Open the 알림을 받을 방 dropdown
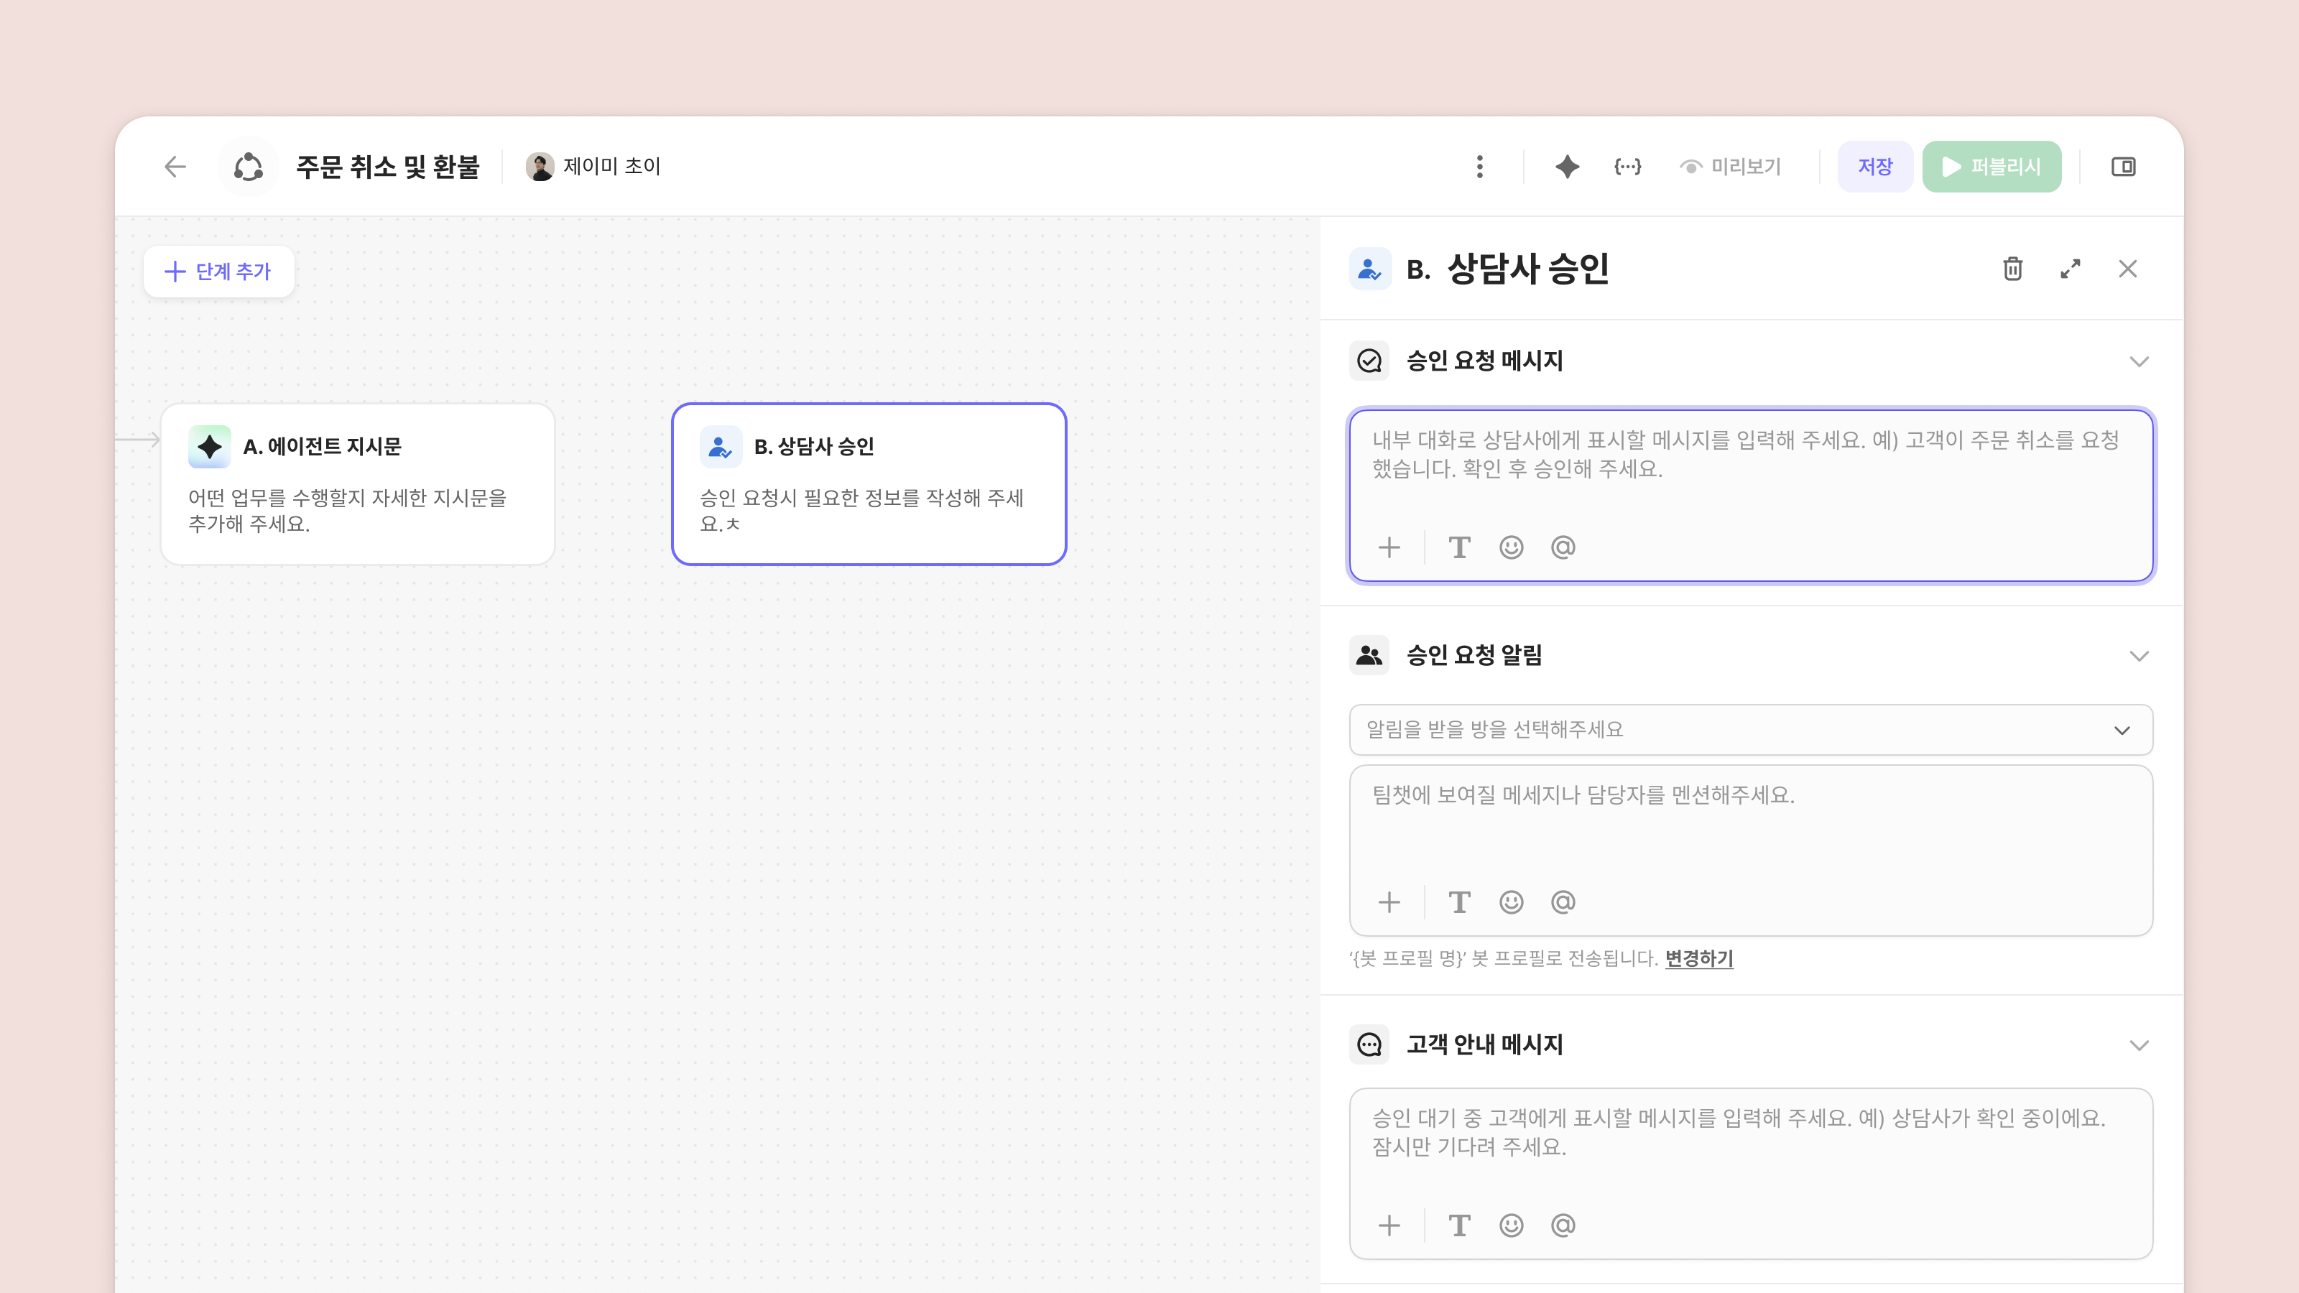 pos(1750,730)
